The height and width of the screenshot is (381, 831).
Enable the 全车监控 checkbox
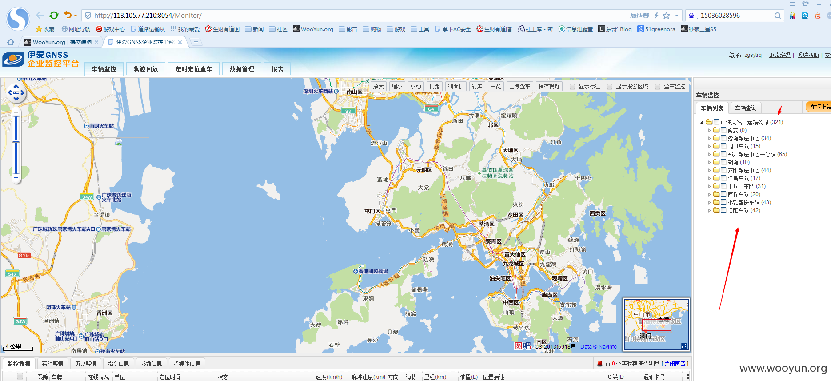[x=658, y=87]
